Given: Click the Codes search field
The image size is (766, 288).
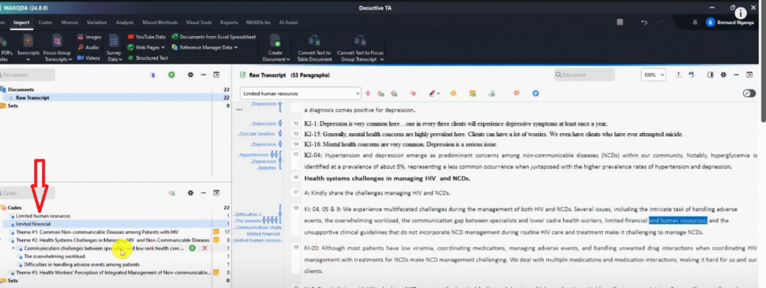Looking at the screenshot, I should tap(28, 193).
